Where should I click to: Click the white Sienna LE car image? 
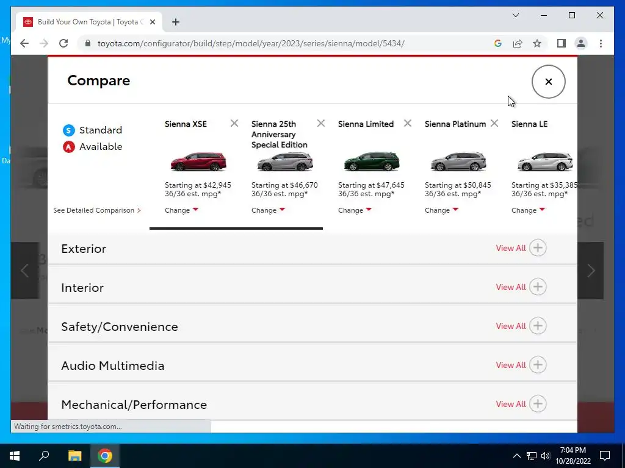coord(545,161)
